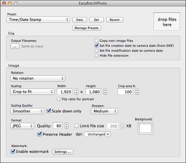Viewport: 186px width, 163px height.
Task: Open Format dropdown set to JPEG
Action: tap(22, 126)
